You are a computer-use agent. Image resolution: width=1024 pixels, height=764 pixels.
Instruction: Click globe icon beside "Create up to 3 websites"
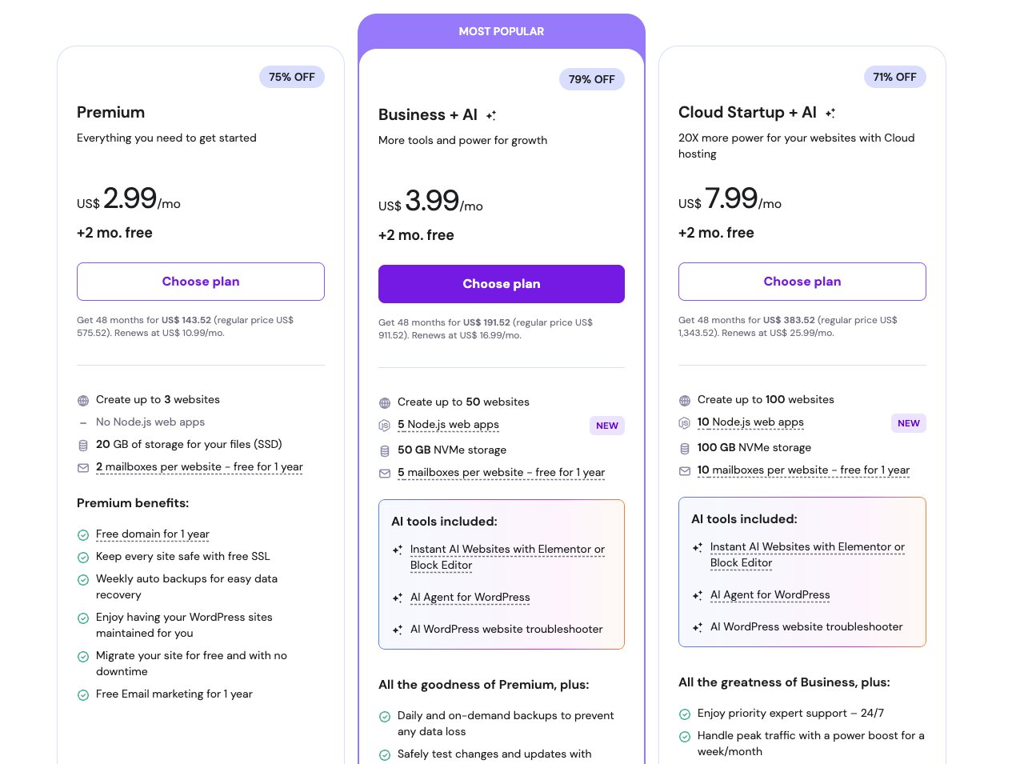tap(83, 401)
